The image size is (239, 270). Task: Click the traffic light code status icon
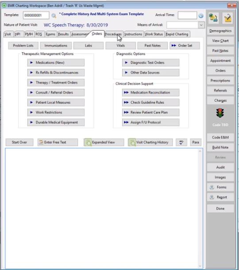click(x=220, y=113)
